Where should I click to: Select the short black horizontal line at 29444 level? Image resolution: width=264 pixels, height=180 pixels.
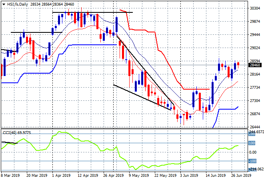point(36,32)
